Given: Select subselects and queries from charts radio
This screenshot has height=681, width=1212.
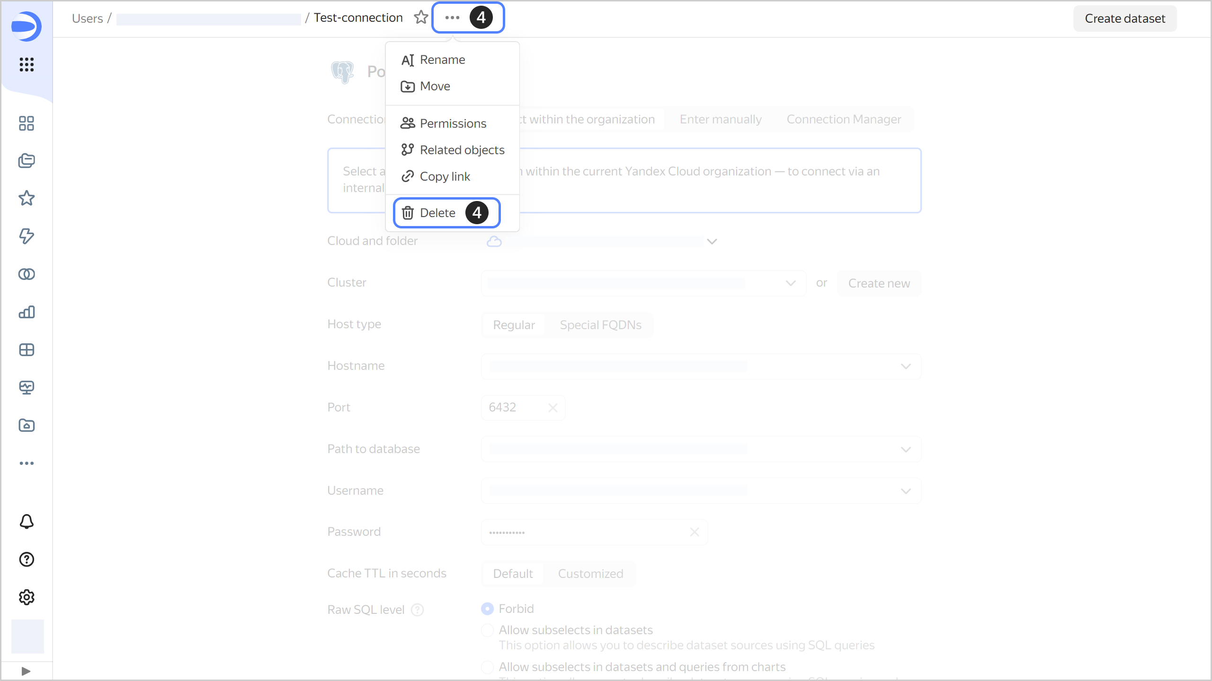Looking at the screenshot, I should click(487, 667).
